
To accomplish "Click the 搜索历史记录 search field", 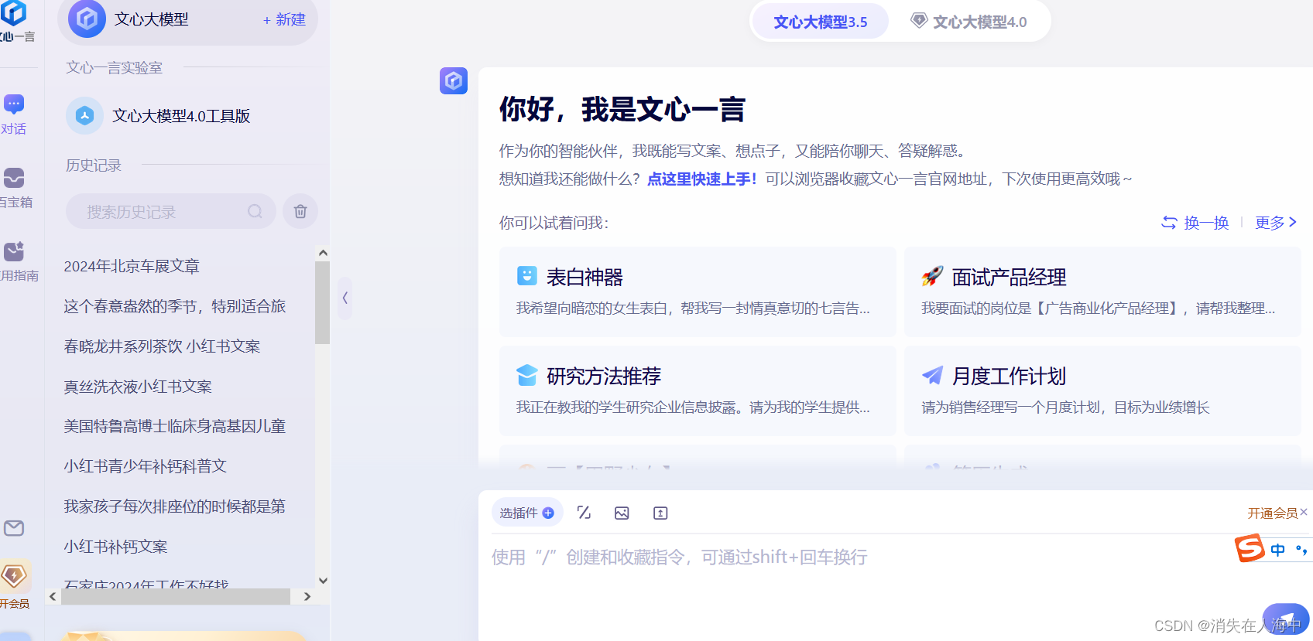I will (x=171, y=211).
